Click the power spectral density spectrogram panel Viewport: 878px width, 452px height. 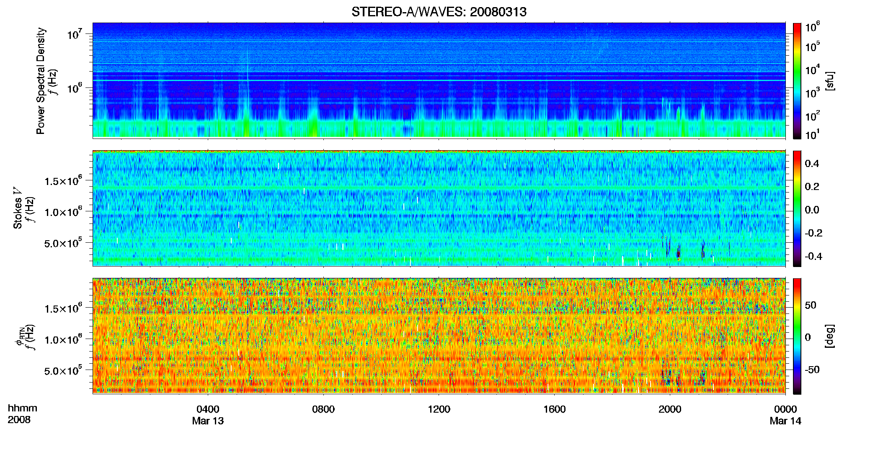[x=439, y=80]
